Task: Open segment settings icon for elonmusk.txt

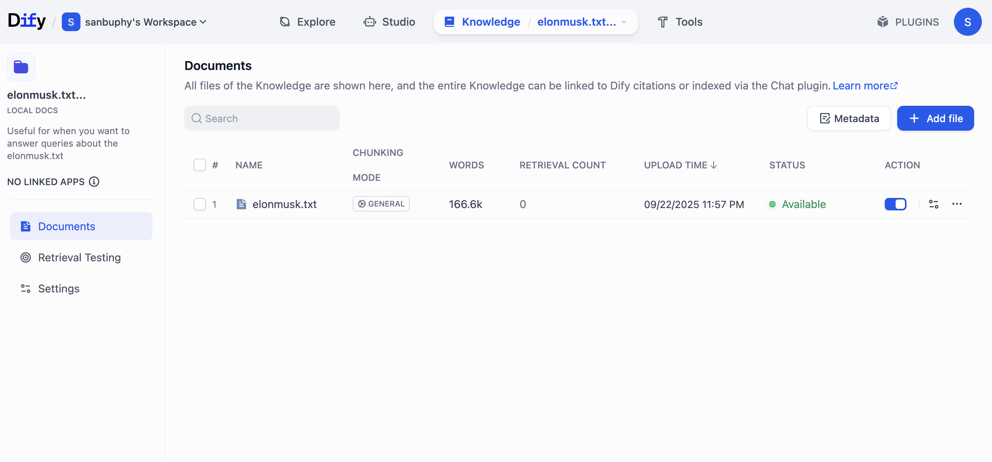Action: (x=934, y=204)
